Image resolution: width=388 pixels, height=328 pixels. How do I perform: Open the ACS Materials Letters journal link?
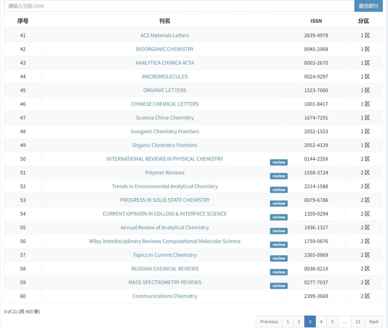(x=165, y=36)
